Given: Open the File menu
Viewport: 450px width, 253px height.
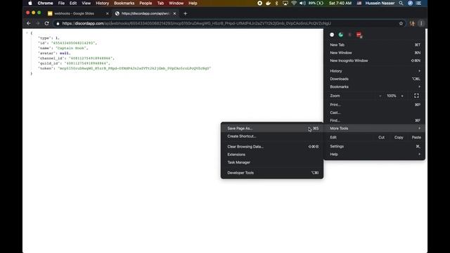Looking at the screenshot, I should click(x=61, y=3).
